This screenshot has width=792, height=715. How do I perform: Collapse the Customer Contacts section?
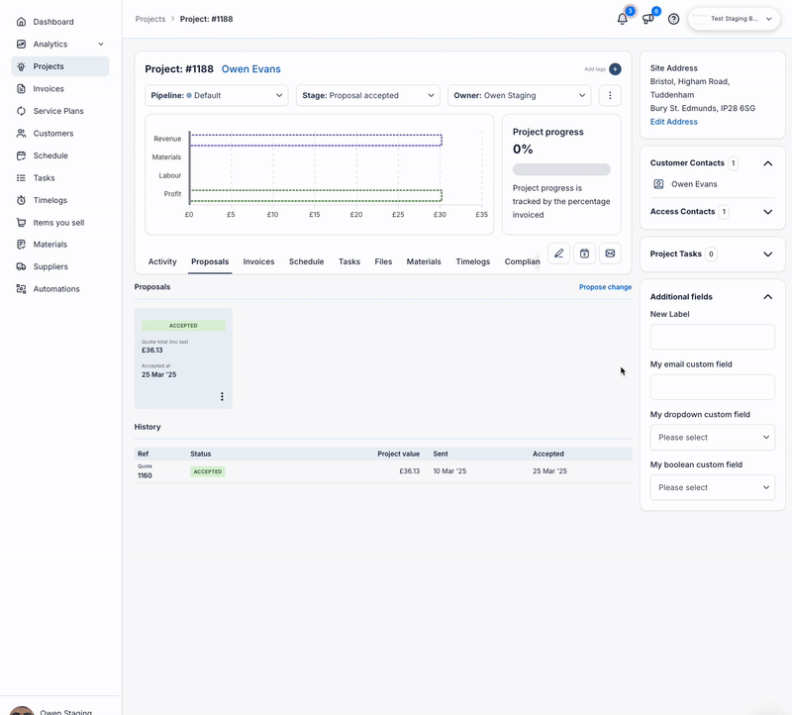(767, 163)
